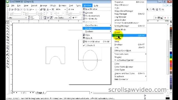Viewport: 178px width, 100px height.
Task: Toggle the checked 1 Graphic1 window entry
Action: tap(97, 45)
